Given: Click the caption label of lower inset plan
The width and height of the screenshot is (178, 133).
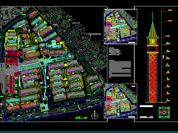Looking at the screenshot, I should point(132,117).
